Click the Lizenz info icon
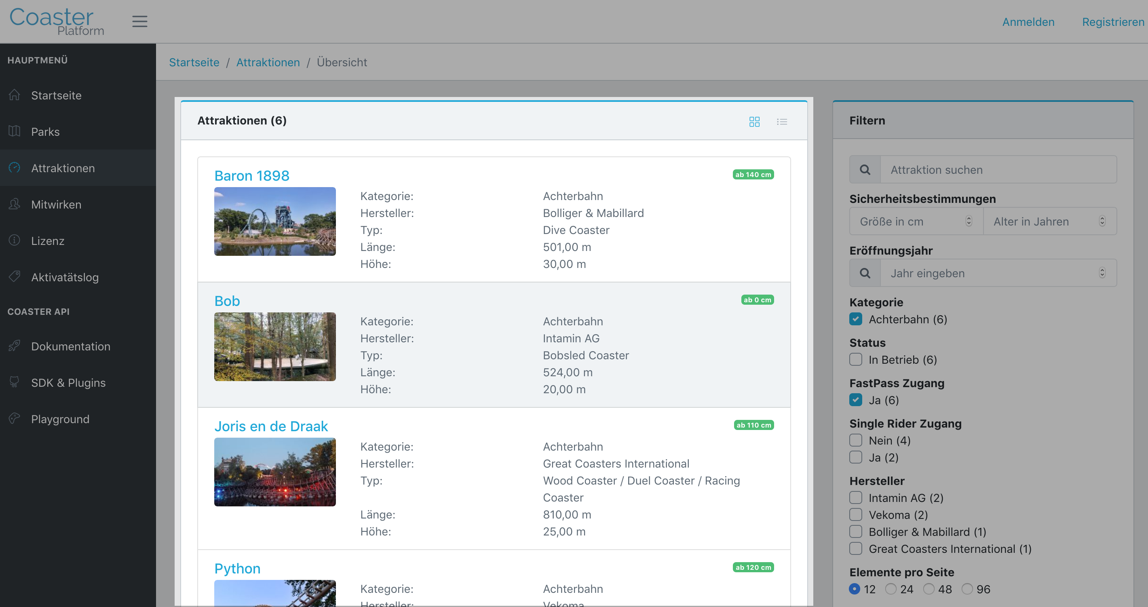This screenshot has height=607, width=1148. pyautogui.click(x=14, y=240)
